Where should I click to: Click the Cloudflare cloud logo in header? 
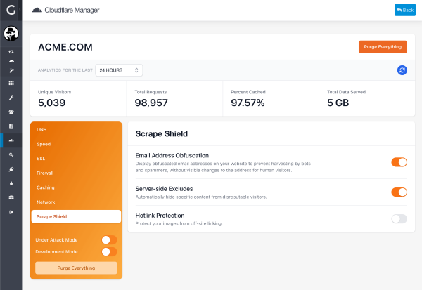click(37, 11)
